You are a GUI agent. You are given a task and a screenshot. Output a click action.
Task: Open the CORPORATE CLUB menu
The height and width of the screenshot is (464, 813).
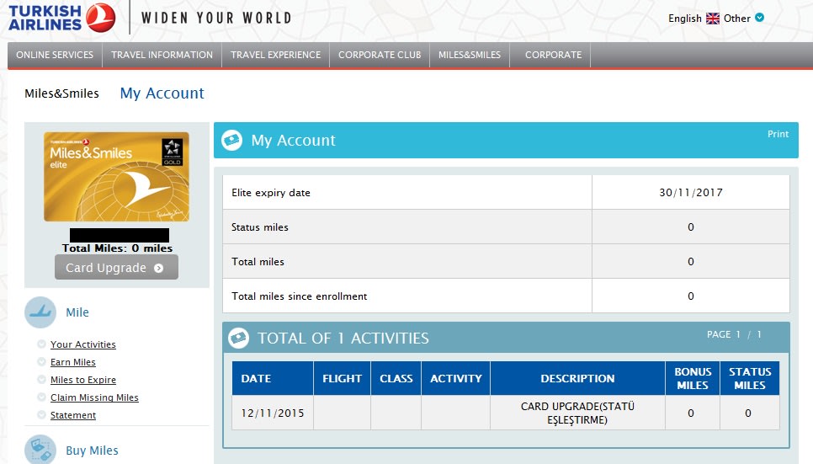(x=380, y=55)
